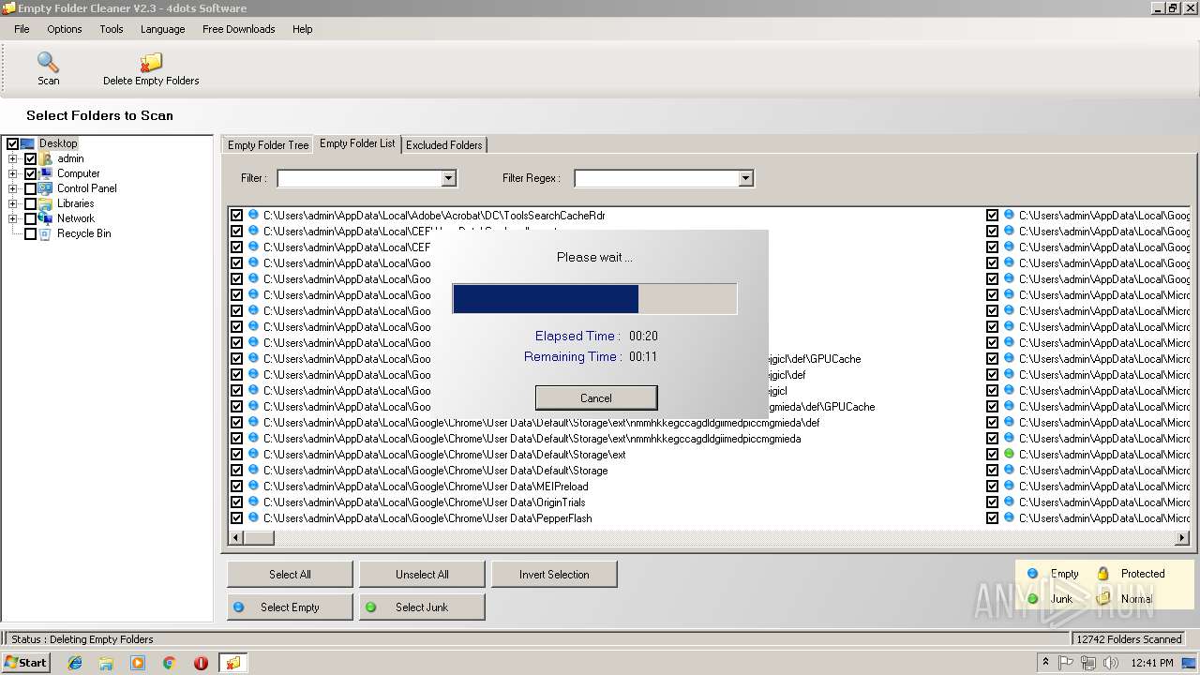Screen dimensions: 1200x675
Task: Open the Windows Start menu
Action: [25, 663]
